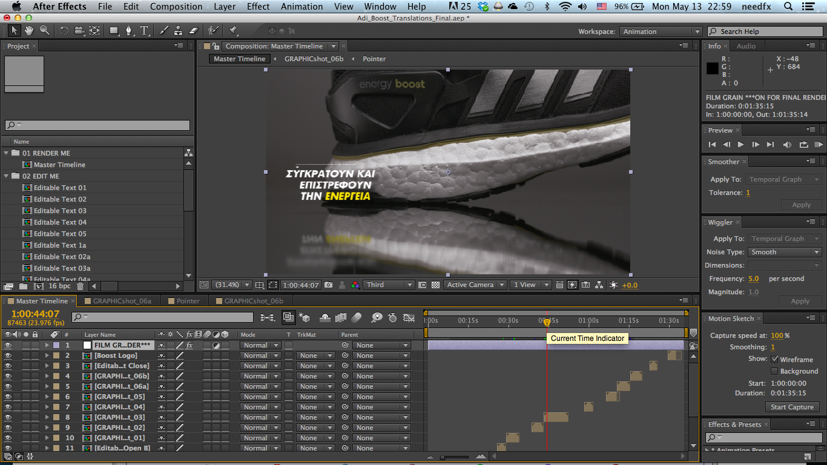Click the Take Snapshot camera icon
This screenshot has height=465, width=827.
pos(328,285)
